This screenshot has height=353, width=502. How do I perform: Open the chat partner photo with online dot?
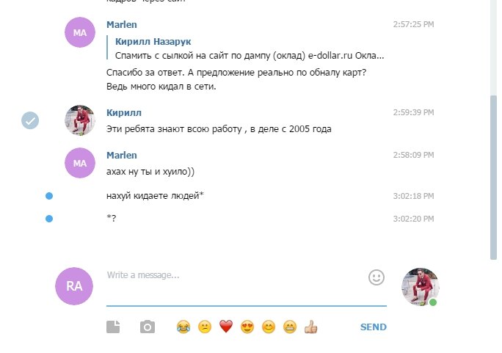(421, 287)
